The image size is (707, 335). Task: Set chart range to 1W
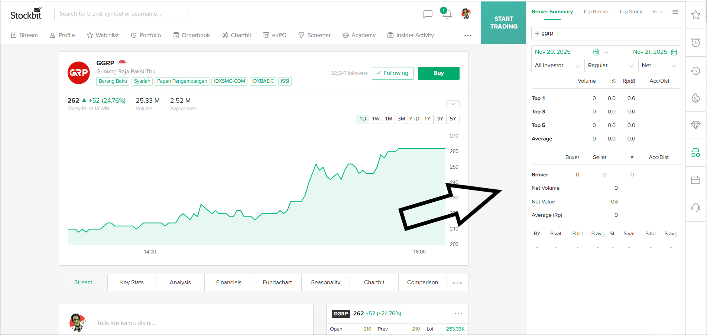[376, 119]
